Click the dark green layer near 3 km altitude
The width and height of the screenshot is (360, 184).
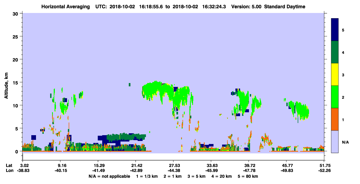click(126, 137)
